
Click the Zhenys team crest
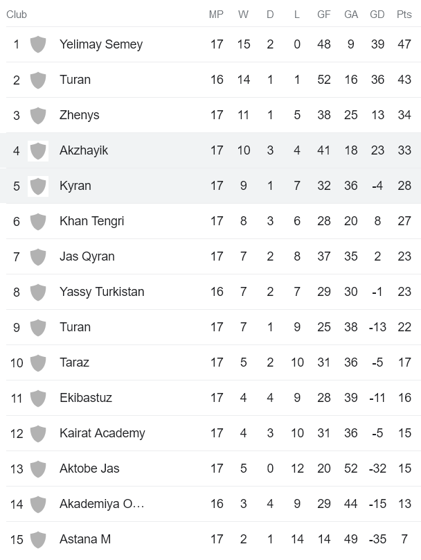(x=38, y=115)
